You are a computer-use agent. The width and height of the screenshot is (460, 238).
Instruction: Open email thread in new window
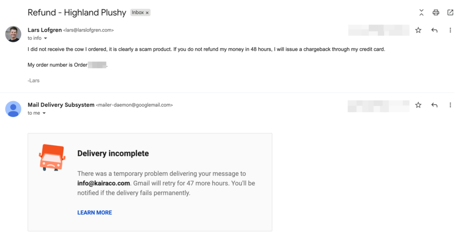click(x=450, y=13)
